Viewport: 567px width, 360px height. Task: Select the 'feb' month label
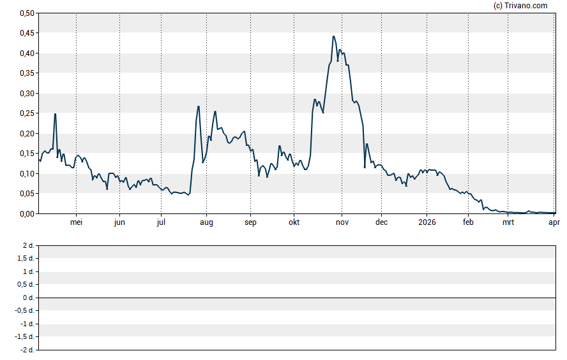point(468,222)
